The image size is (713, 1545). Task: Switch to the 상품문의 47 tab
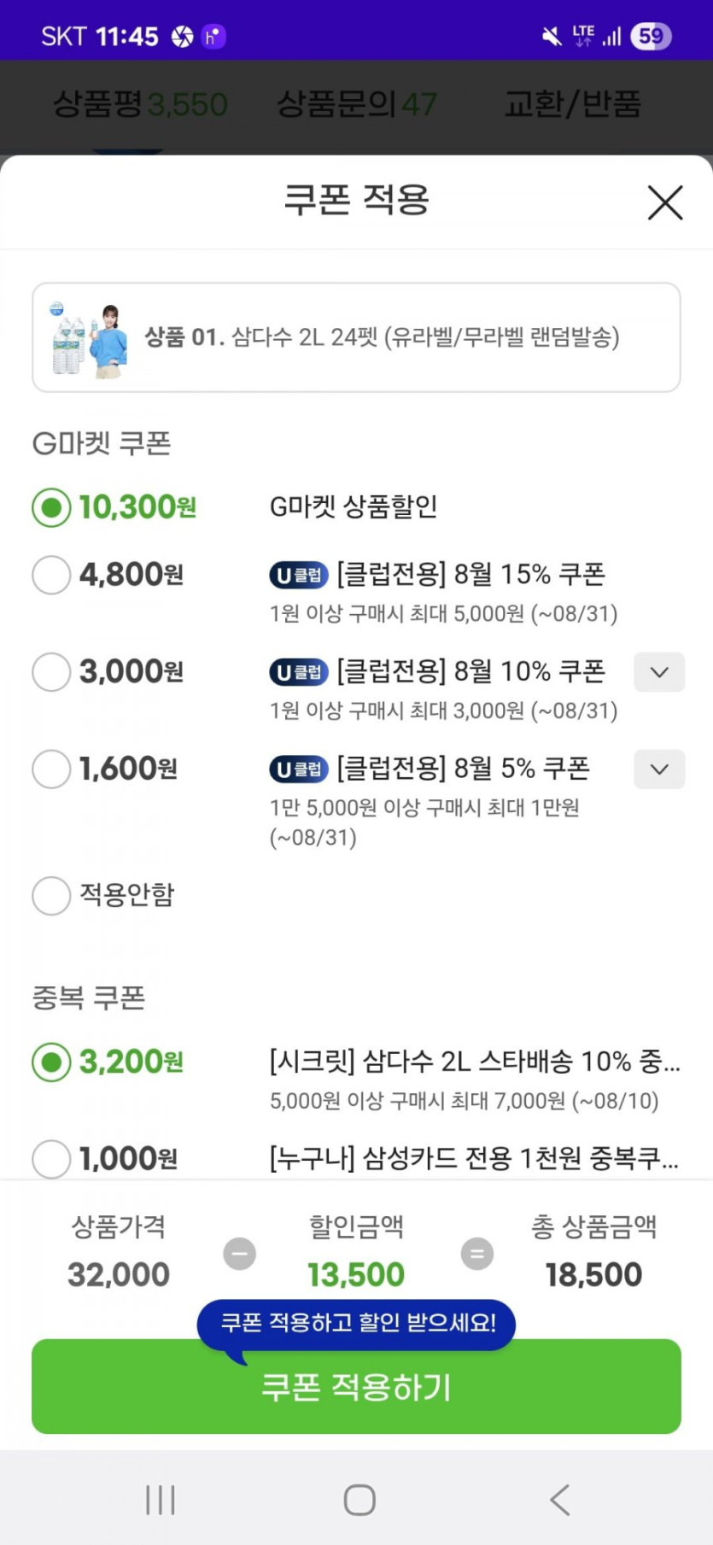tap(356, 105)
